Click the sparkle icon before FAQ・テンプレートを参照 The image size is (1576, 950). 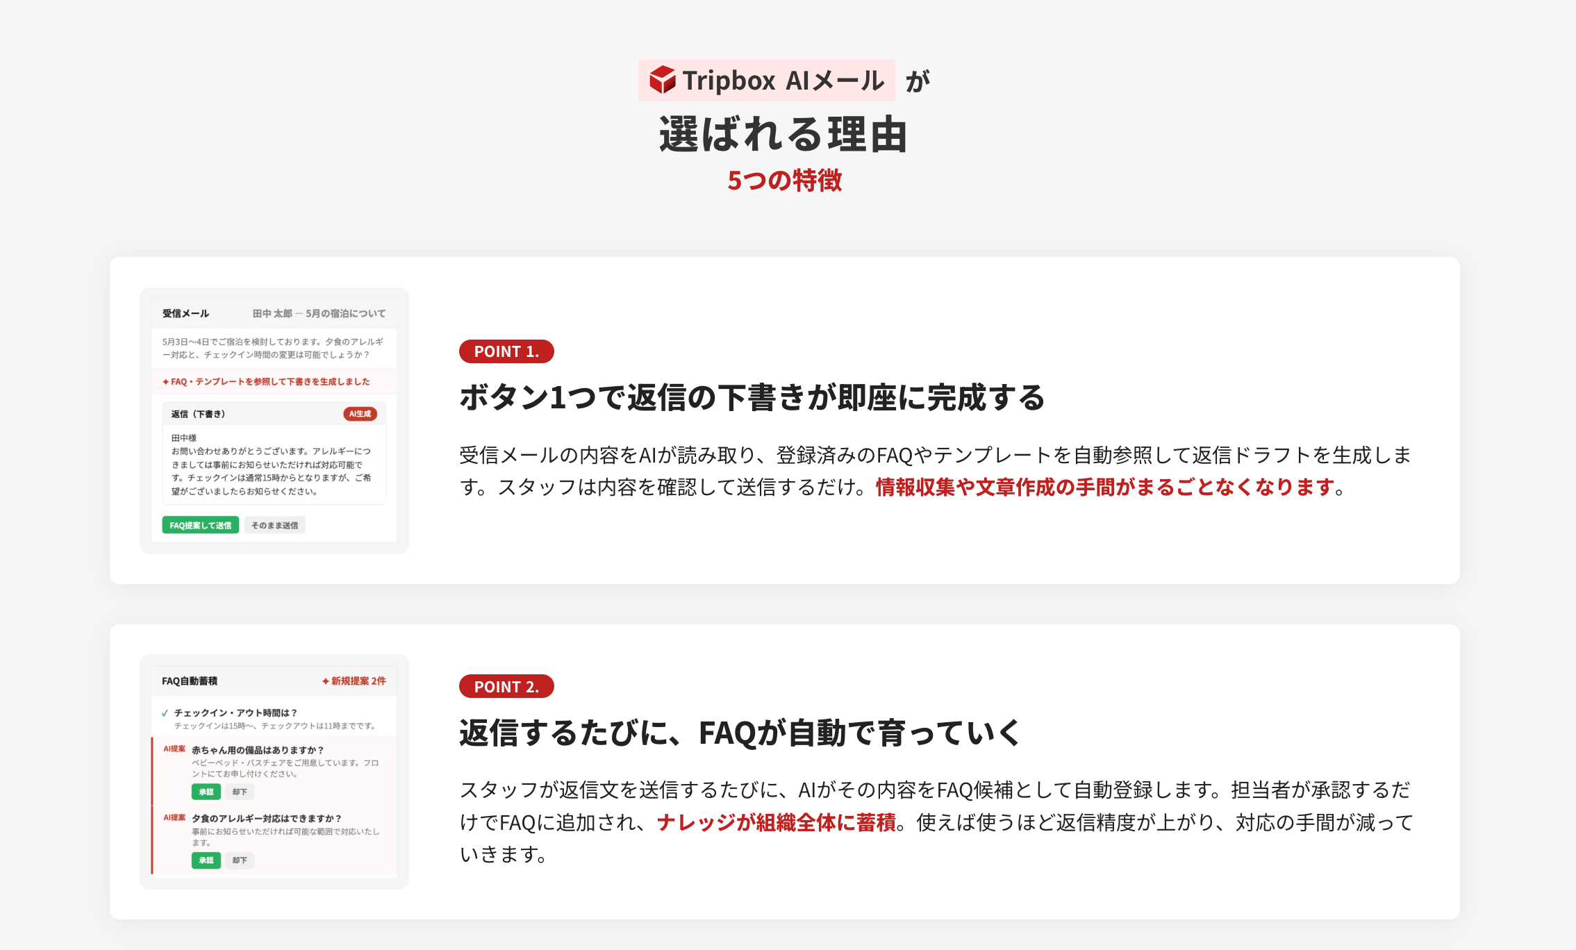(165, 382)
